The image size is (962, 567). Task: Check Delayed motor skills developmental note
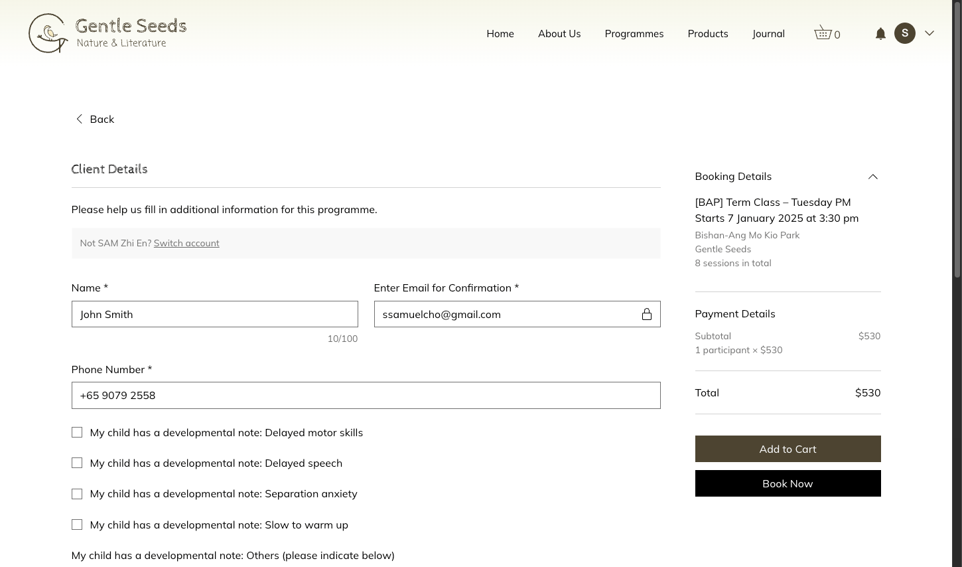pos(77,432)
